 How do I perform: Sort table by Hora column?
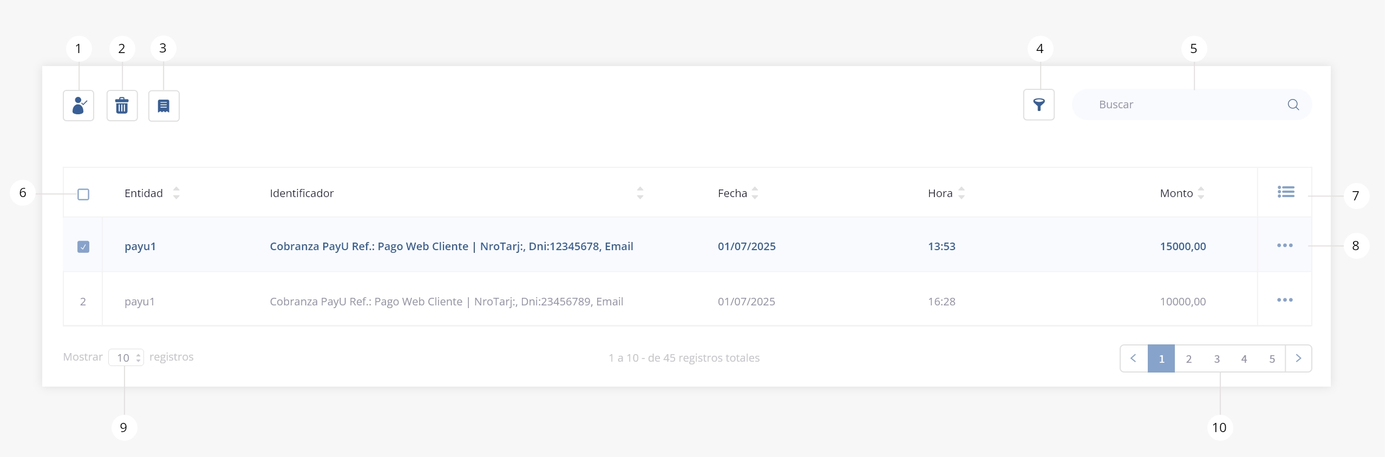tap(962, 193)
